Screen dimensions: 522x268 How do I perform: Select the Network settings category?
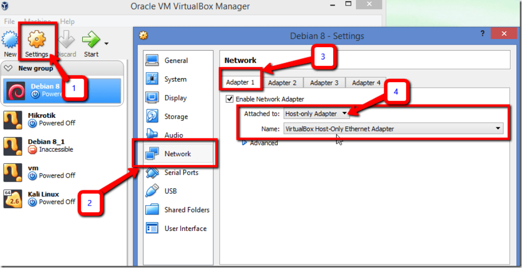[x=178, y=154]
